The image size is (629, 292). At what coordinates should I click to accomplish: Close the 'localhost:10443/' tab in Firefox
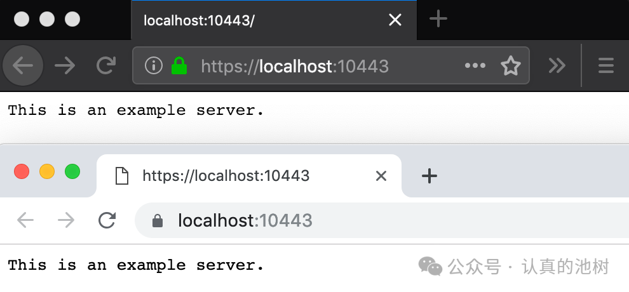coord(395,20)
